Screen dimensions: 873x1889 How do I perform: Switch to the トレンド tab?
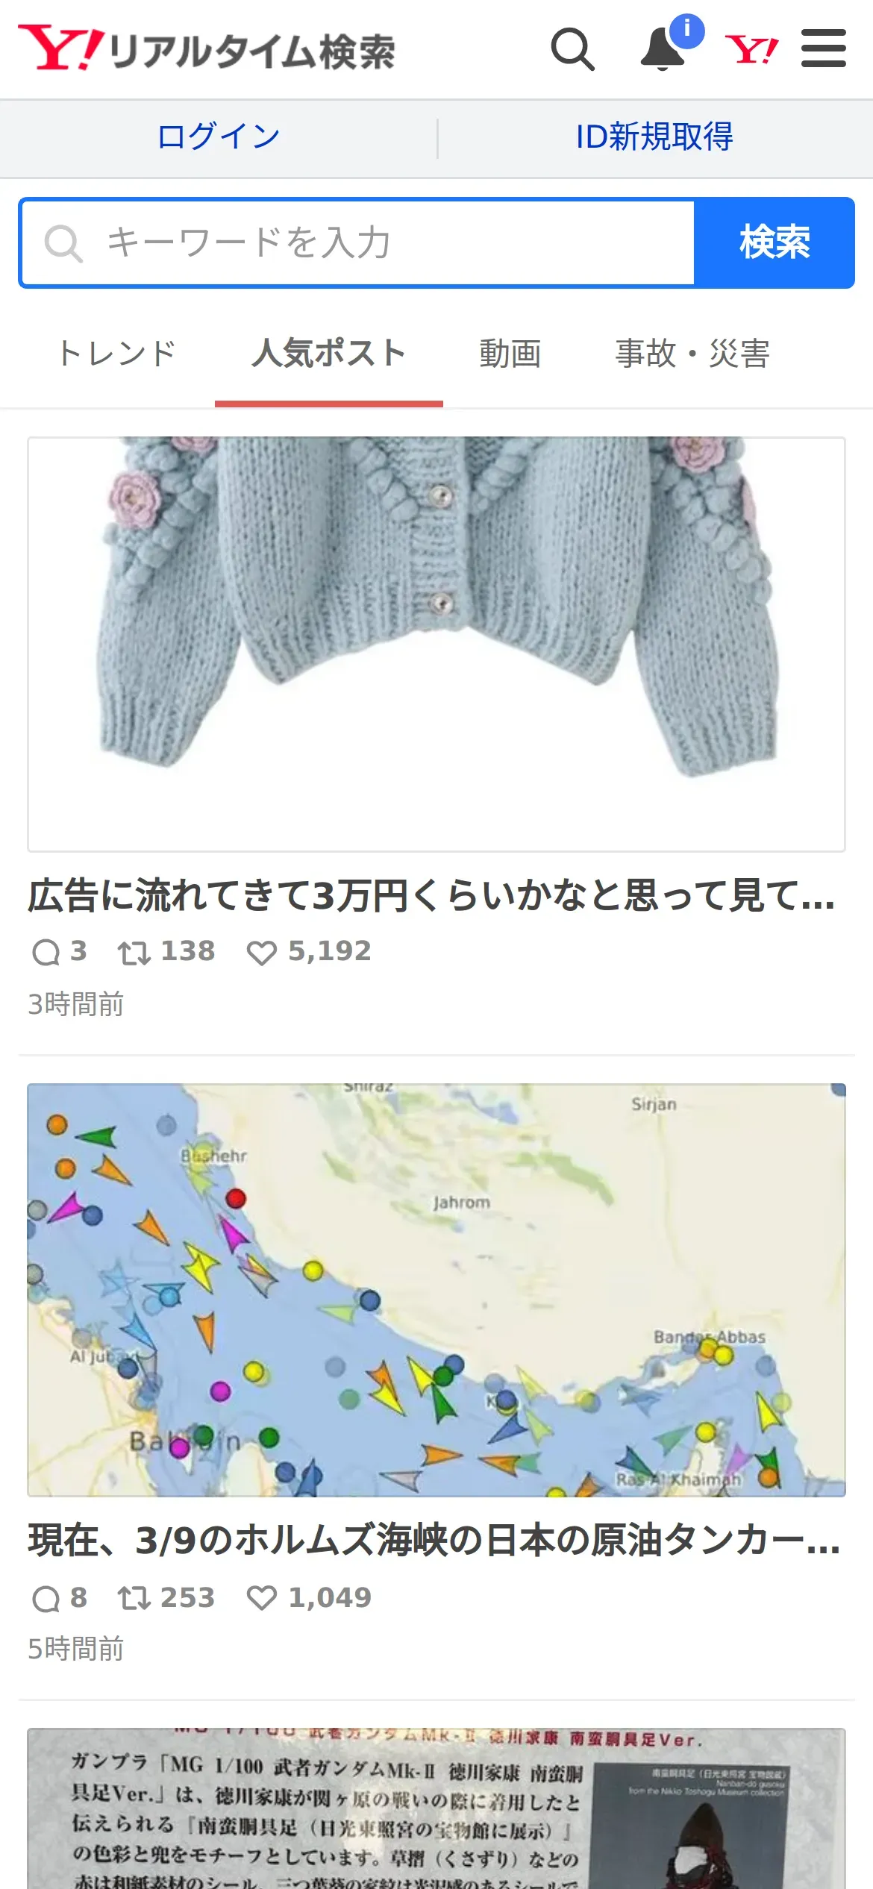point(116,354)
